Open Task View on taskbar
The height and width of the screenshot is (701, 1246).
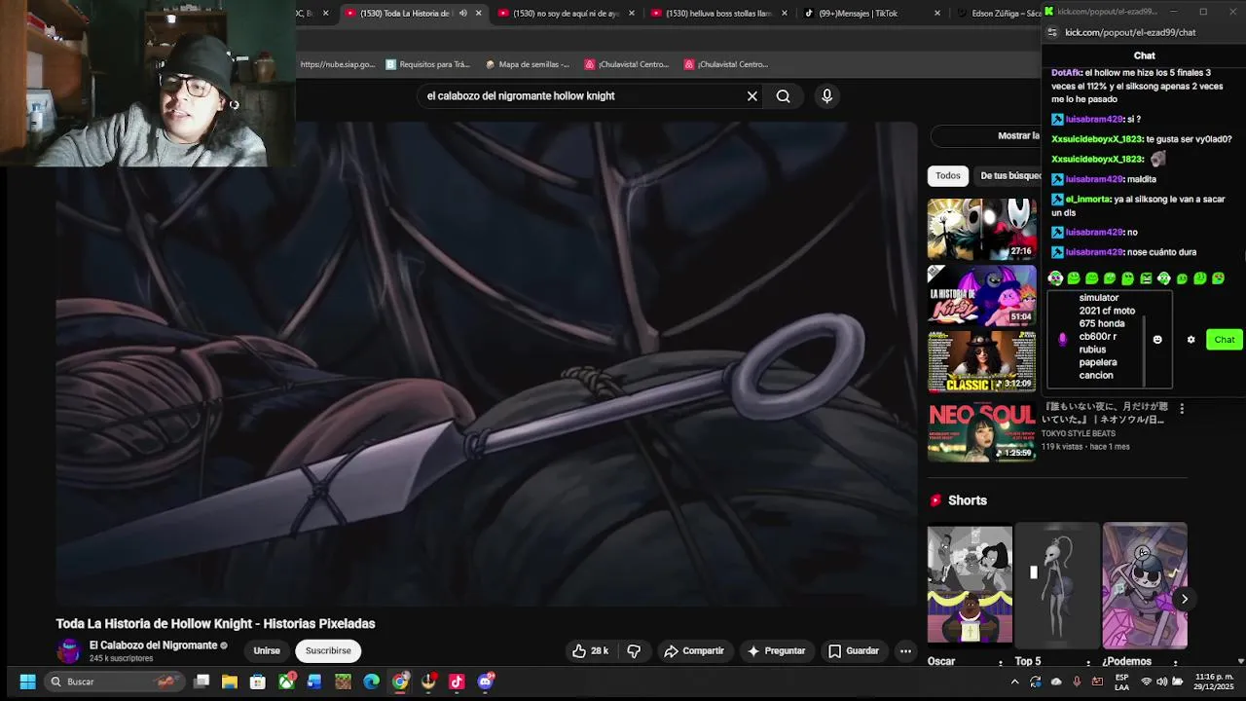coord(202,682)
